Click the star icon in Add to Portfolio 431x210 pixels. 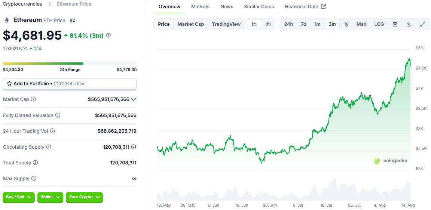pyautogui.click(x=9, y=83)
